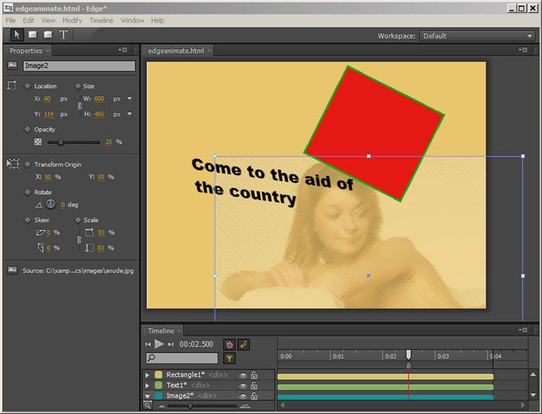This screenshot has height=414, width=542.
Task: Open the stage panel options menu
Action: click(523, 50)
